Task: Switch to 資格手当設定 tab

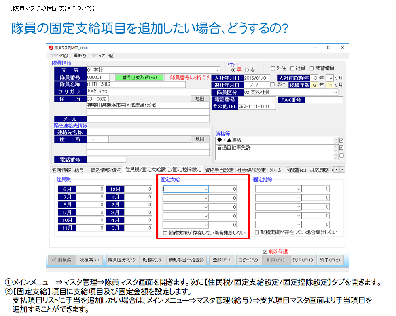Action: click(x=219, y=170)
